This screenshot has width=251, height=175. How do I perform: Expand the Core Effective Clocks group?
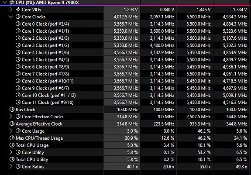[x=11, y=117]
